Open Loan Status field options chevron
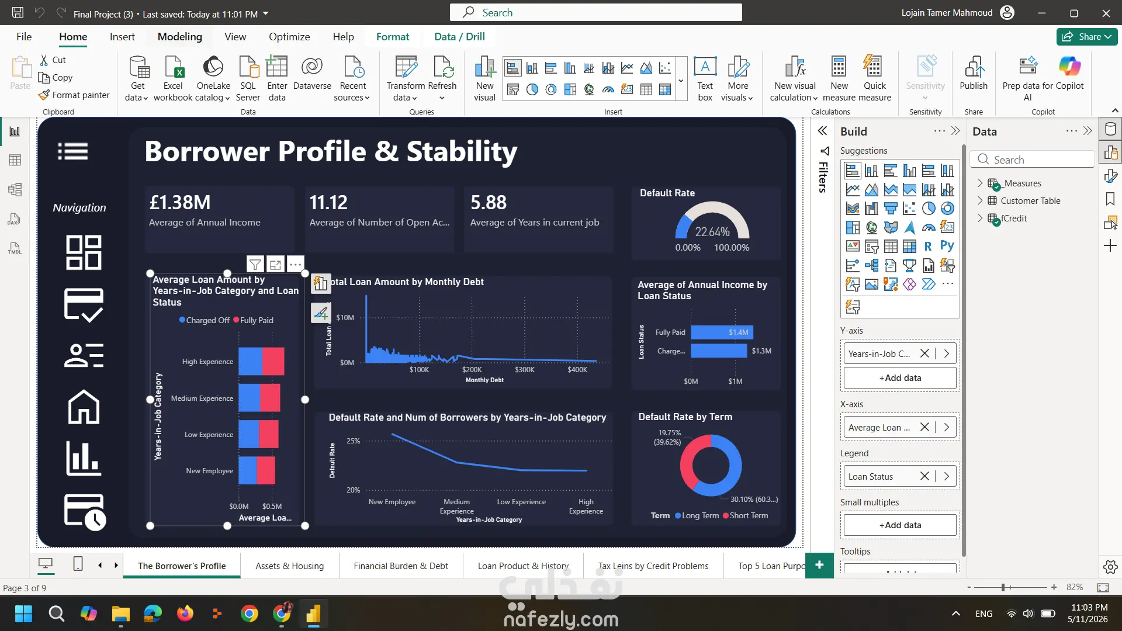 pos(947,476)
